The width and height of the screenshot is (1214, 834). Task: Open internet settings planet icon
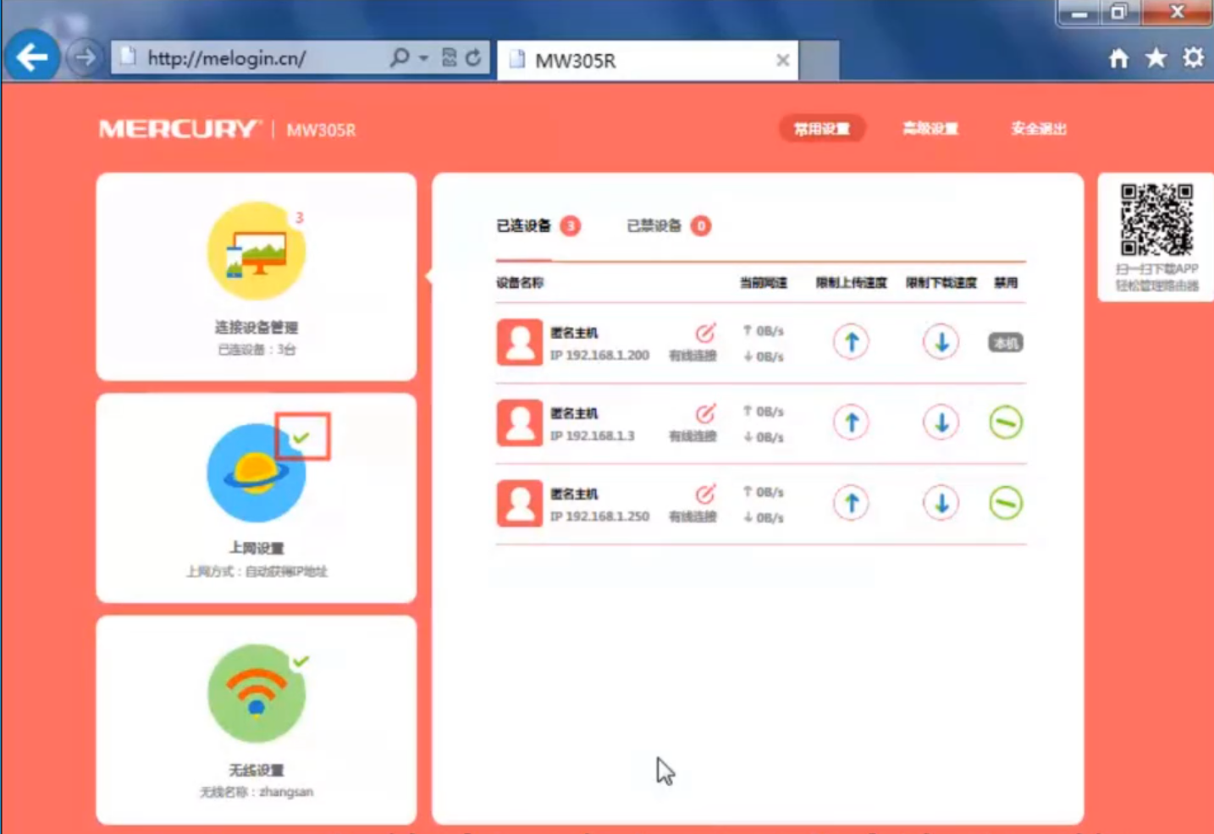click(x=256, y=473)
